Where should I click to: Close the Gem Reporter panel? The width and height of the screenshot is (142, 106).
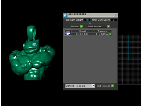pos(116,15)
